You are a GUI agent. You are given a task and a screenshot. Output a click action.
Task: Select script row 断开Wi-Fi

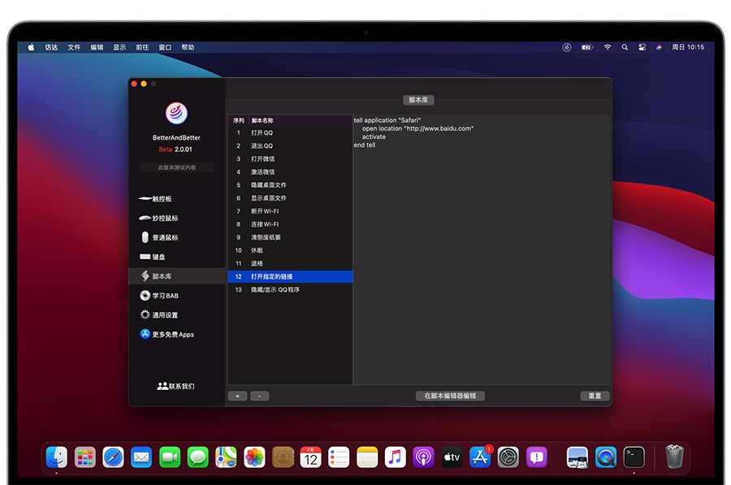pos(290,211)
